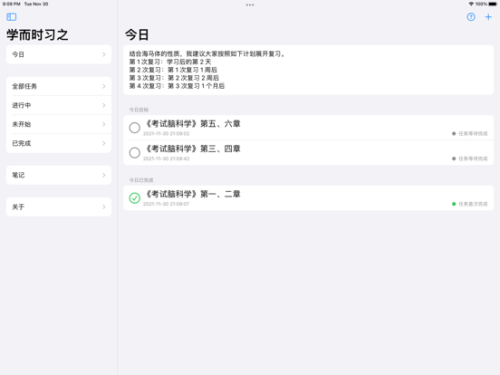Expand chevron on 进行中 row
Image resolution: width=500 pixels, height=375 pixels.
coord(104,105)
